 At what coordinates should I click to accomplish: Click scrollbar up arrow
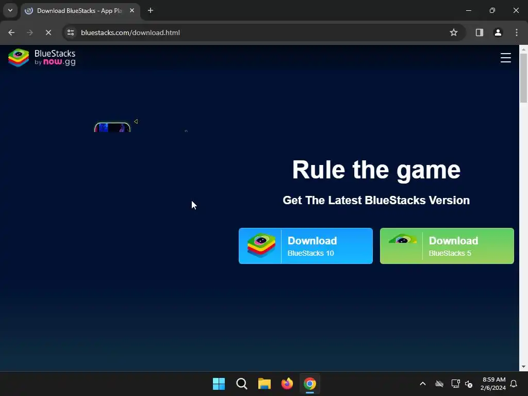click(523, 49)
